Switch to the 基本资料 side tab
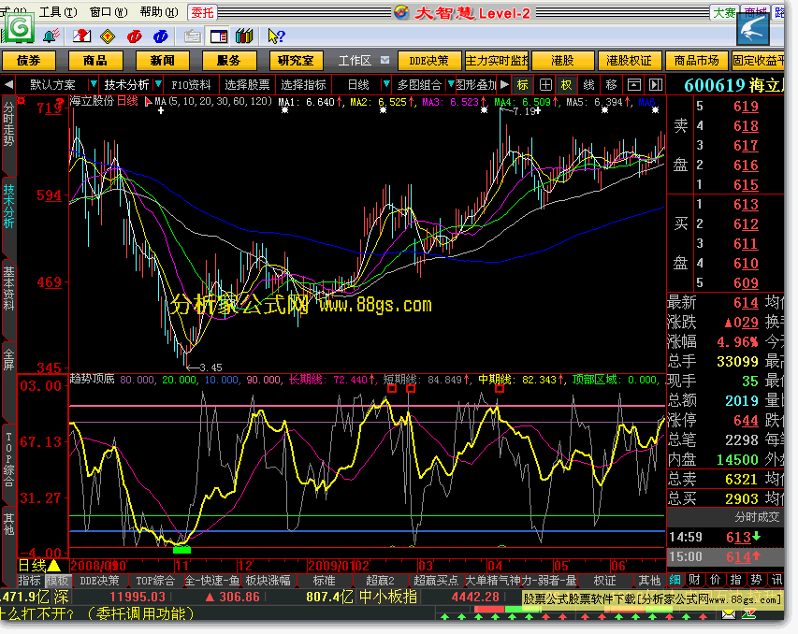 point(8,288)
